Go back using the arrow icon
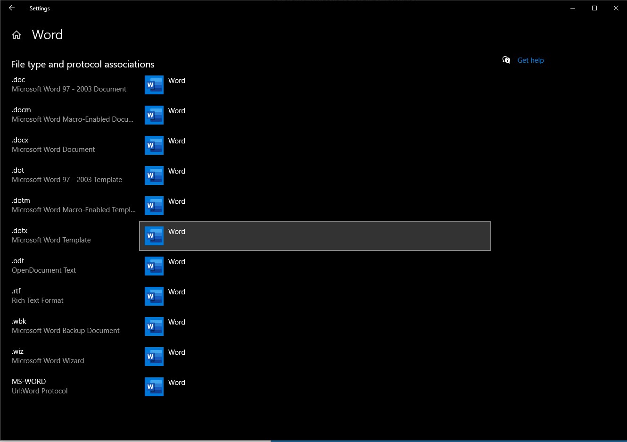 click(12, 8)
